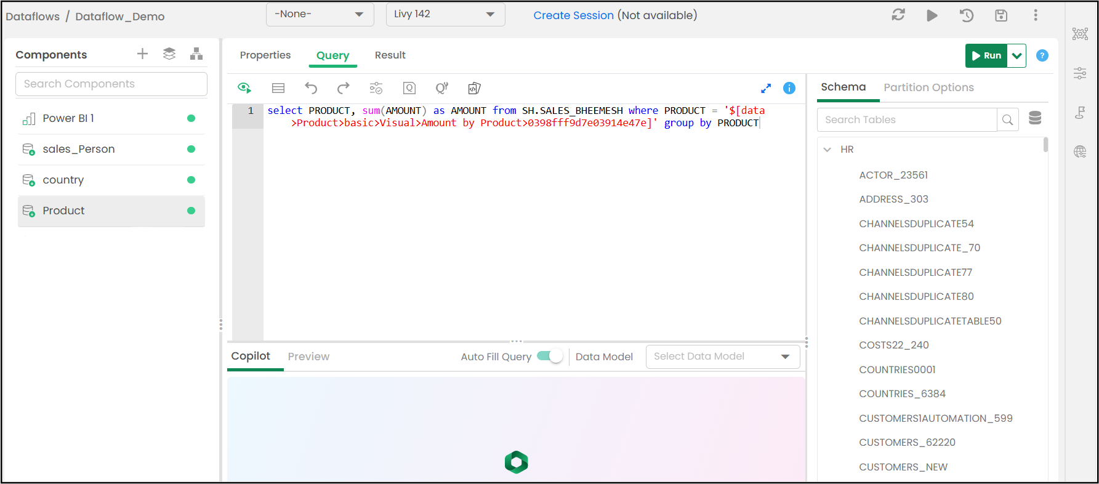Click the database icon beside table search
The width and height of the screenshot is (1099, 484).
pos(1035,118)
